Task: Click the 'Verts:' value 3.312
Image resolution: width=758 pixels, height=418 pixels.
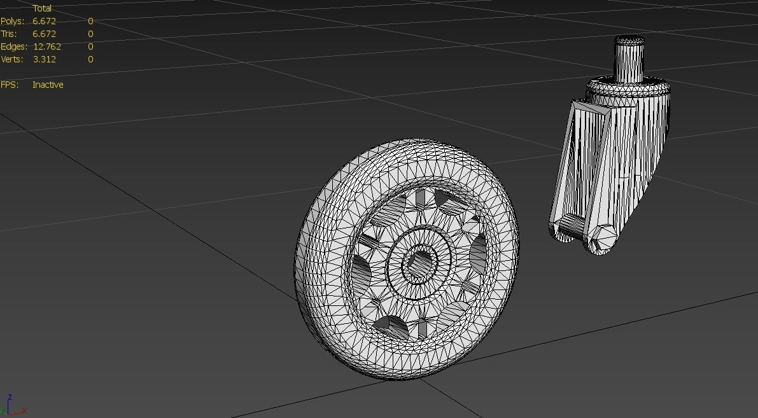Action: [44, 59]
